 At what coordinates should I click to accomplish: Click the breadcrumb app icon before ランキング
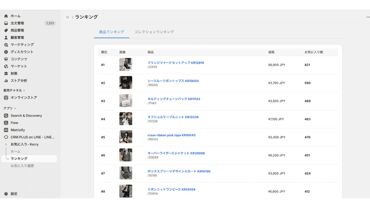click(x=68, y=17)
